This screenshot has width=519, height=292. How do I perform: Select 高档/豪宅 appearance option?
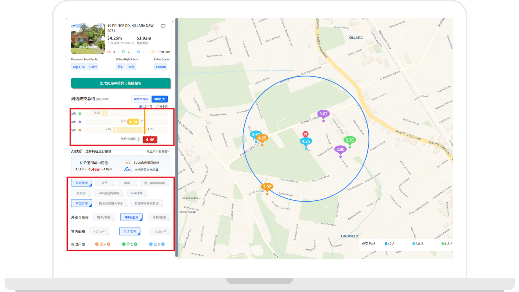(x=159, y=217)
